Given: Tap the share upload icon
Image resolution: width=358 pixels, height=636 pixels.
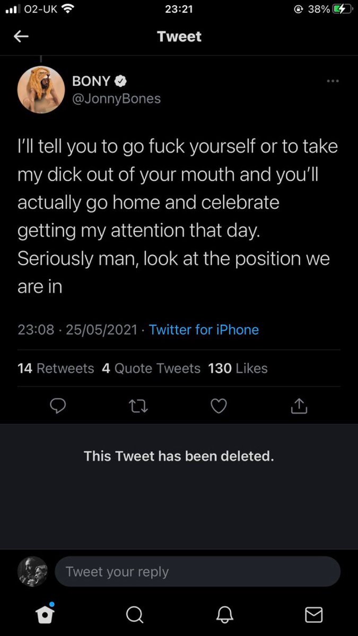Looking at the screenshot, I should (299, 406).
